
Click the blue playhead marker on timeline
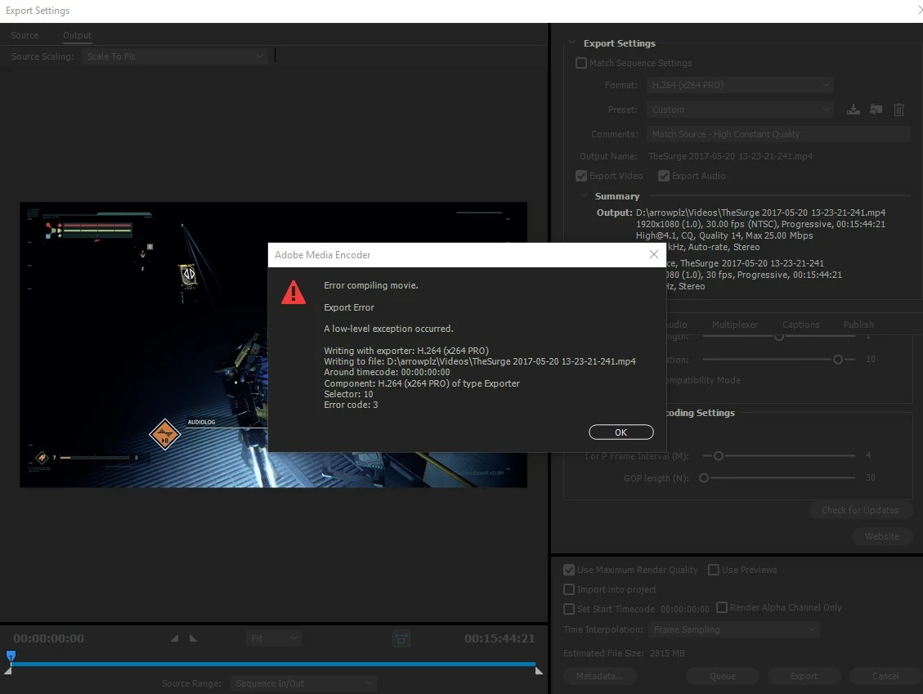point(11,656)
